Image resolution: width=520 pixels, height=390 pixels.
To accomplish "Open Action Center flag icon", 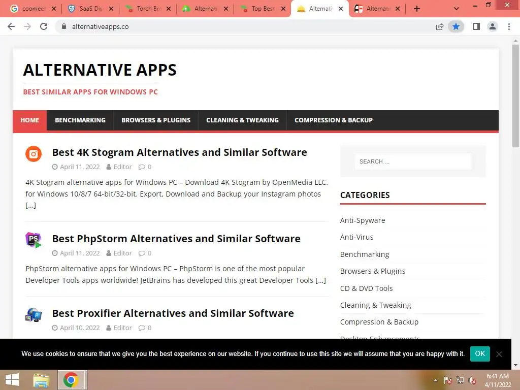I will click(448, 380).
